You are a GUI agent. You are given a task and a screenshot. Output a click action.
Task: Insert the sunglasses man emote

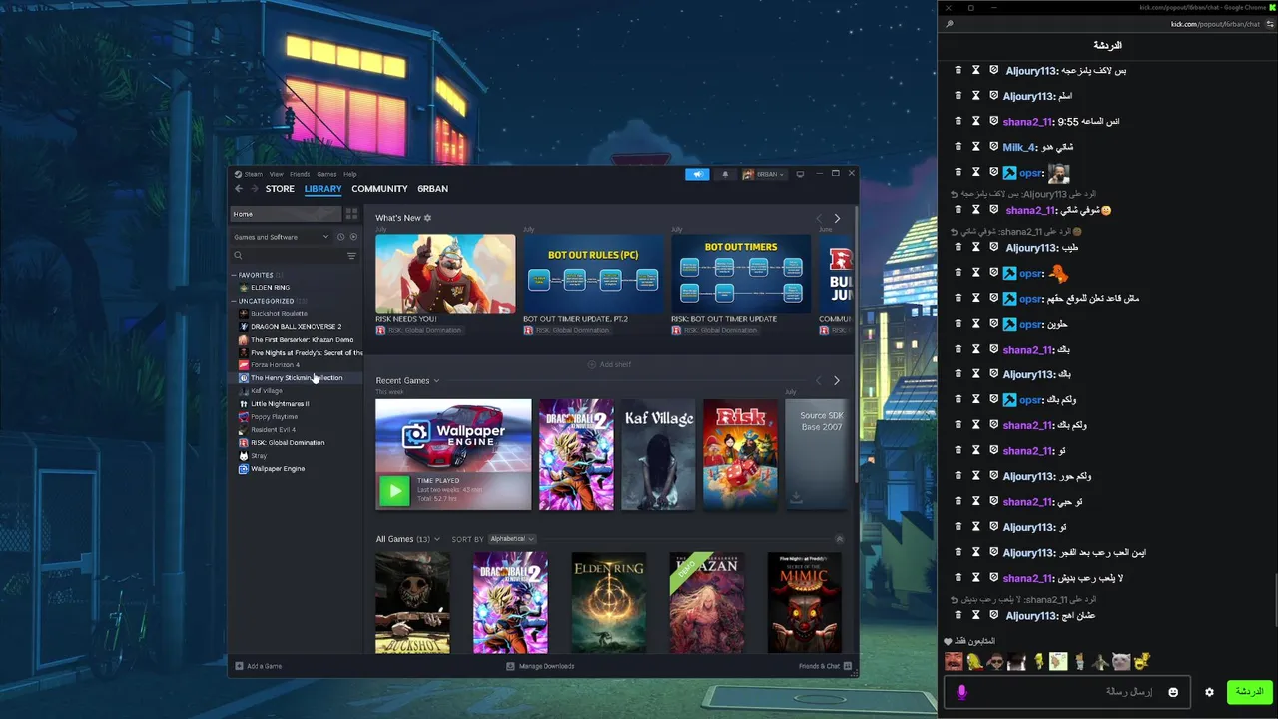click(995, 661)
